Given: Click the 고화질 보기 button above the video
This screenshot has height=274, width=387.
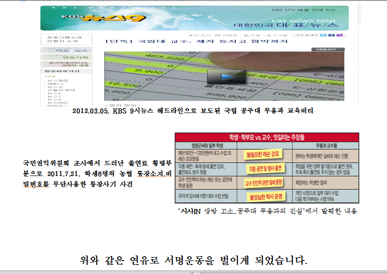Looking at the screenshot, I should point(328,49).
